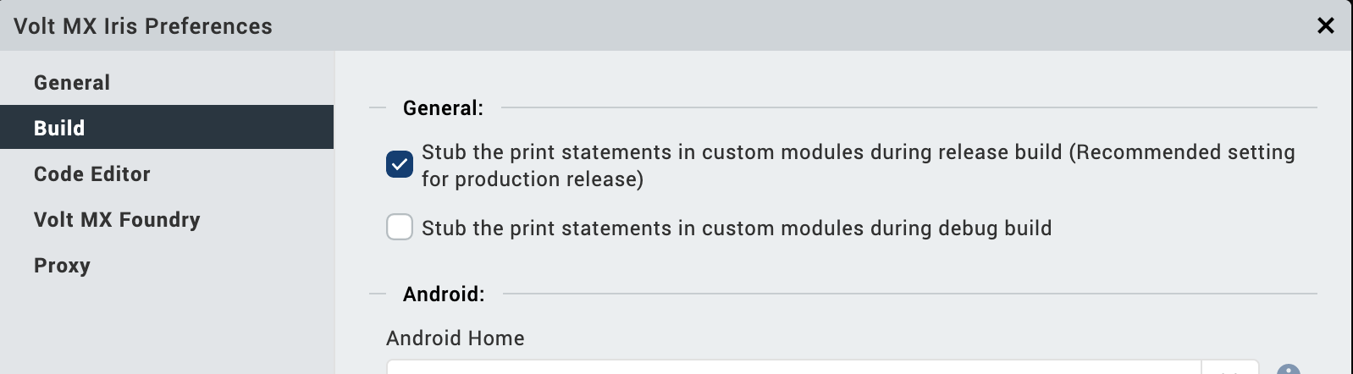Switch to Code Editor preferences
This screenshot has width=1353, height=374.
click(91, 174)
